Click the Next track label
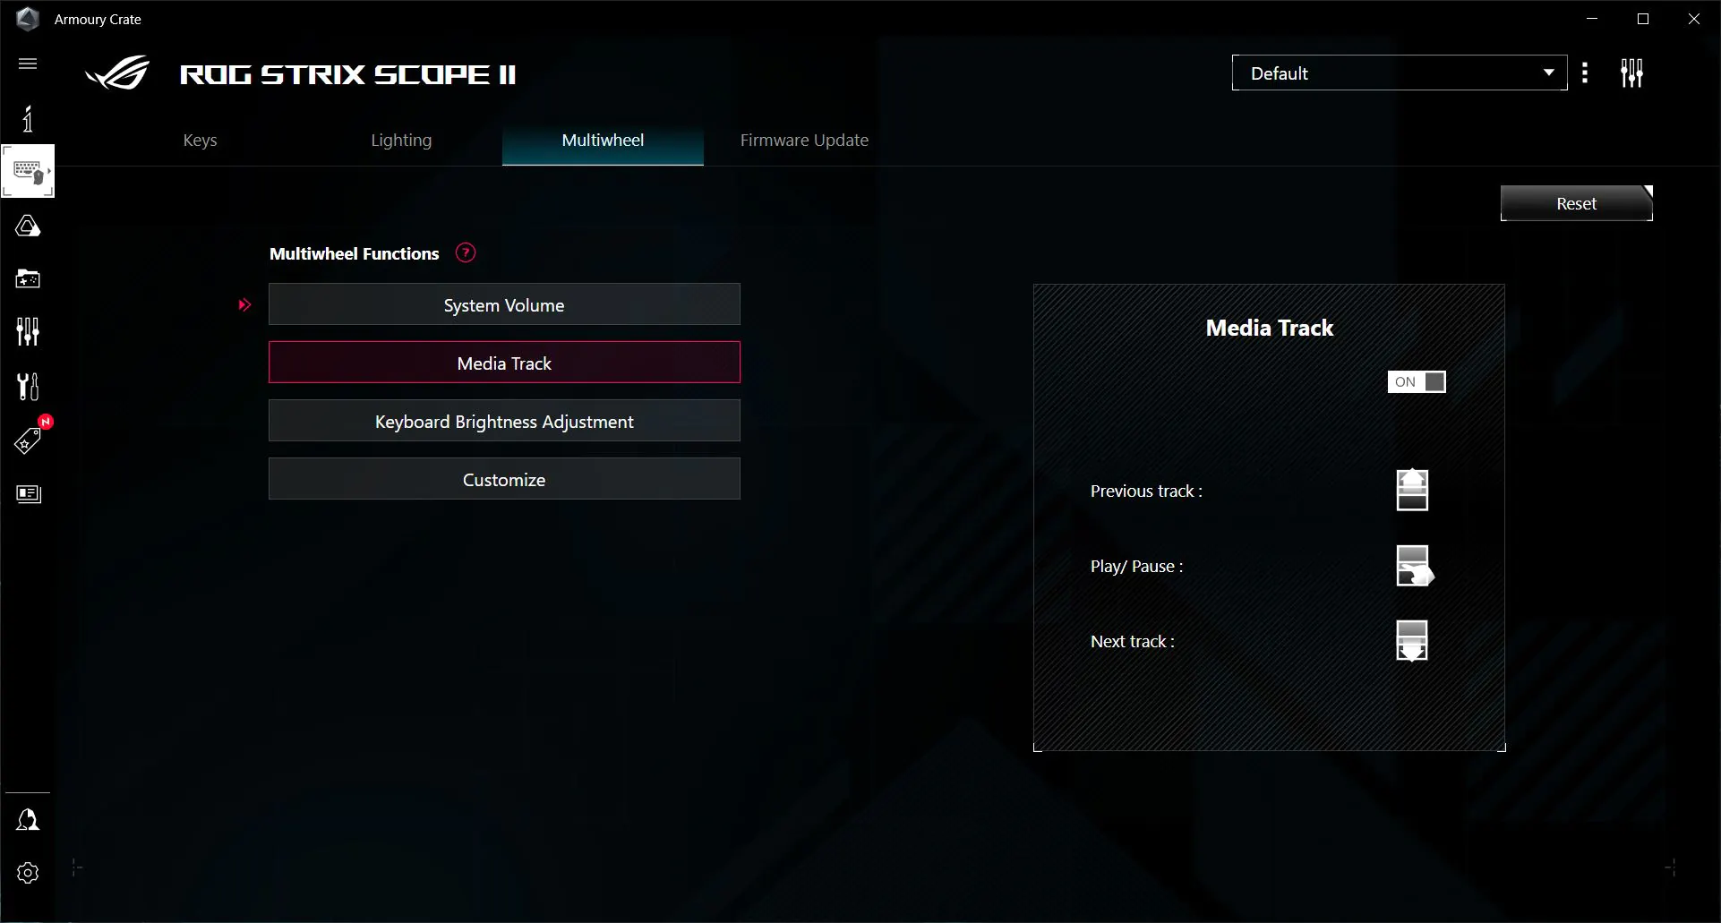 pyautogui.click(x=1132, y=641)
